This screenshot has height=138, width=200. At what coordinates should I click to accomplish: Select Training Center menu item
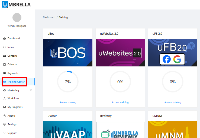point(16,82)
